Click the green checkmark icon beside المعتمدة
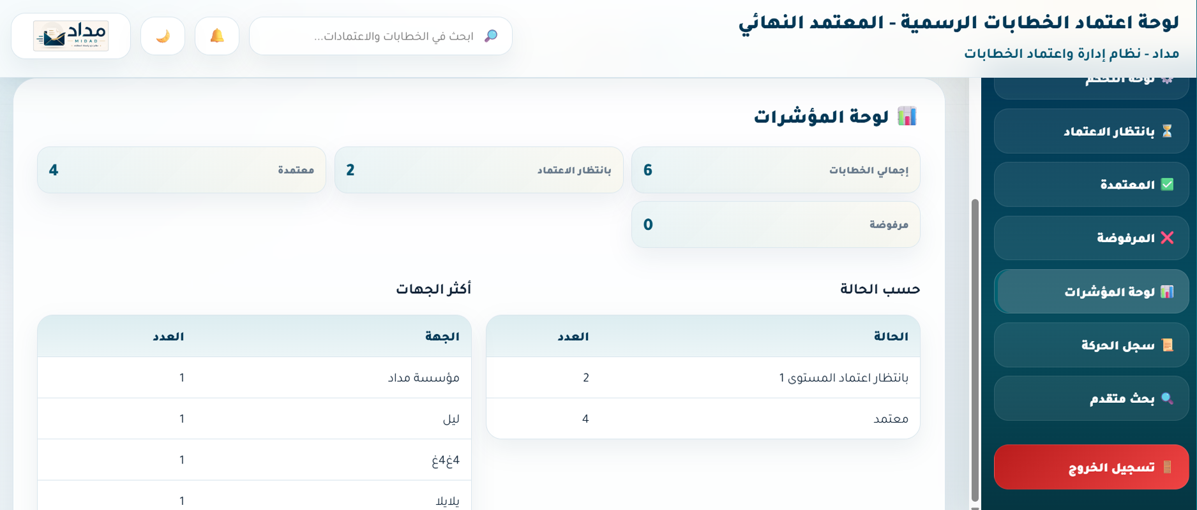Viewport: 1197px width, 510px height. click(x=1167, y=185)
